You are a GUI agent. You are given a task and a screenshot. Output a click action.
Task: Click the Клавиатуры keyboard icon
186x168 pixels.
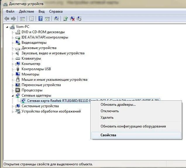click(x=18, y=58)
